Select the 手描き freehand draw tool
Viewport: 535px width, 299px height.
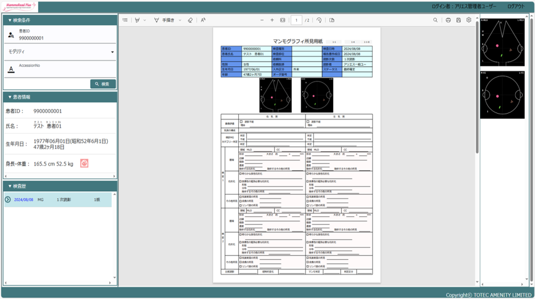tap(165, 20)
